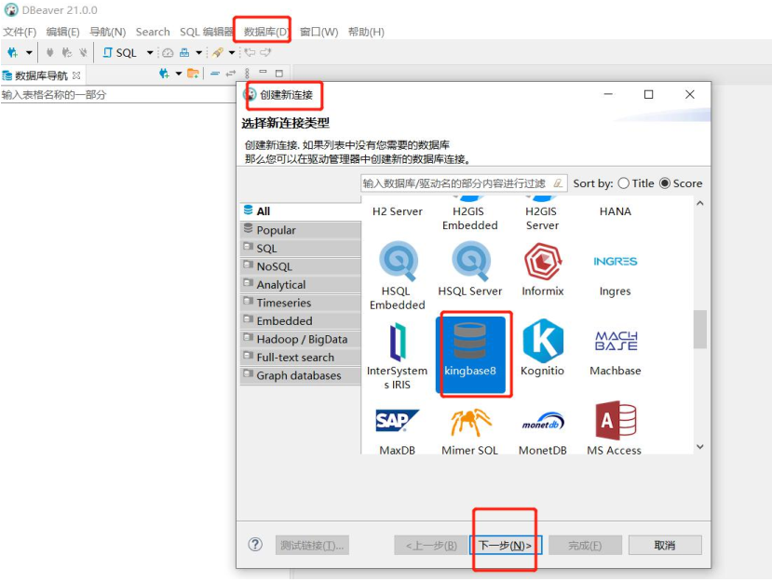Select the Embedded category
The height and width of the screenshot is (582, 772).
pos(301,321)
